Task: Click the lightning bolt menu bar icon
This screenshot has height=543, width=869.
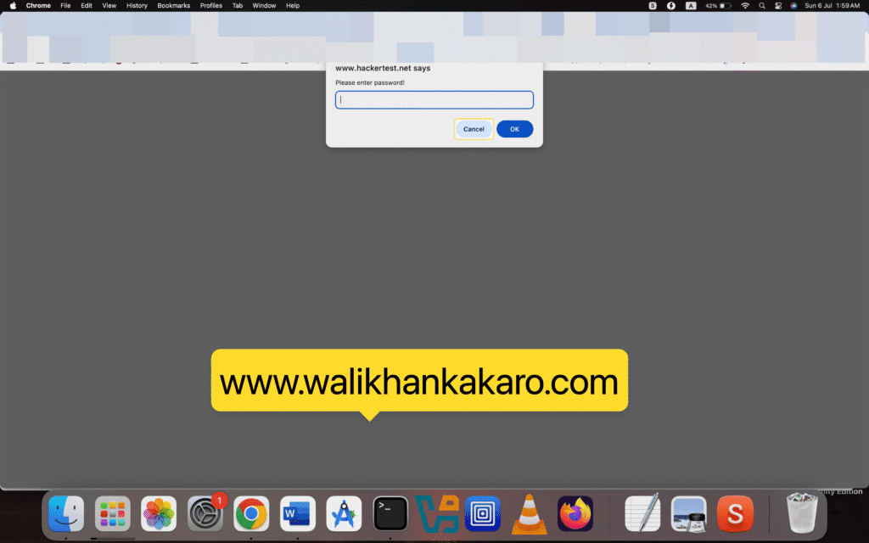Action: coord(671,6)
